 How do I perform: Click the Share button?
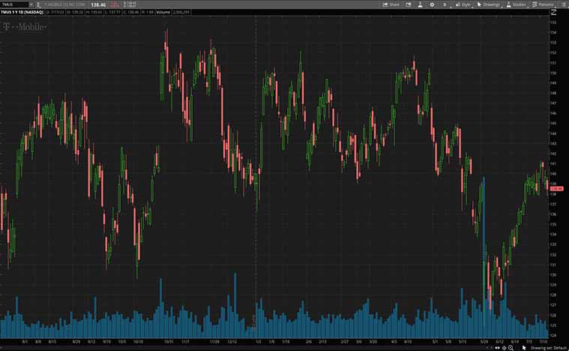point(391,4)
